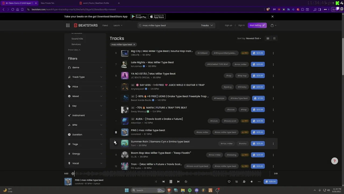Open the Learn menu

click(x=118, y=25)
